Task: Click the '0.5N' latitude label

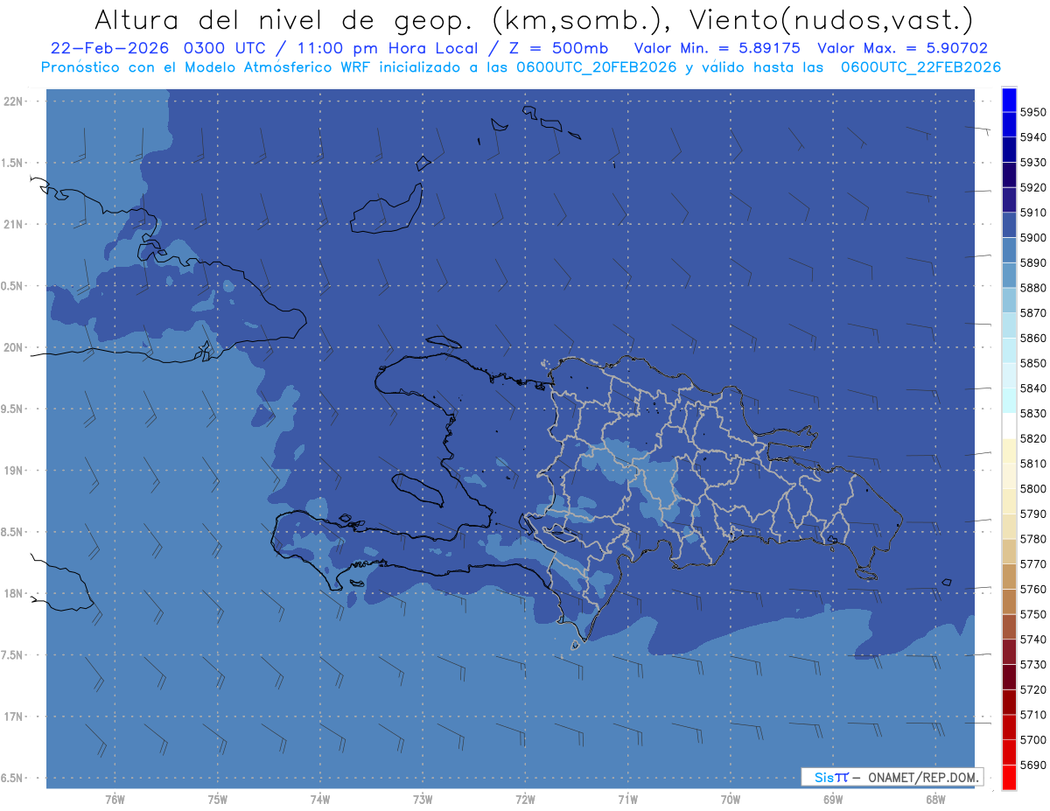Action: point(12,286)
